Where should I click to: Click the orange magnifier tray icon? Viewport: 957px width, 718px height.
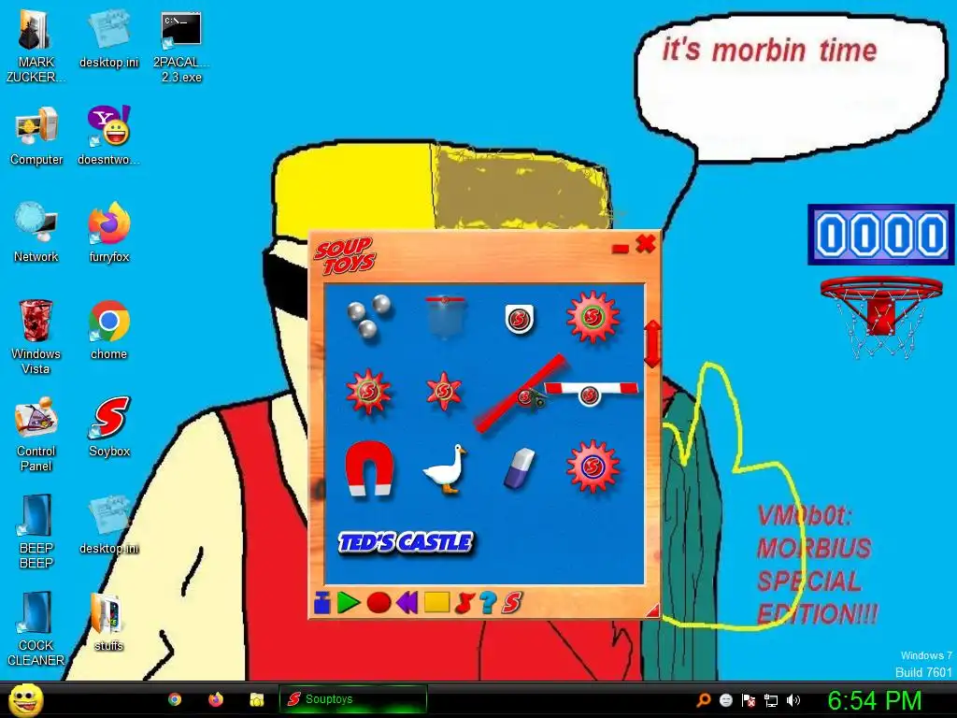coord(704,699)
